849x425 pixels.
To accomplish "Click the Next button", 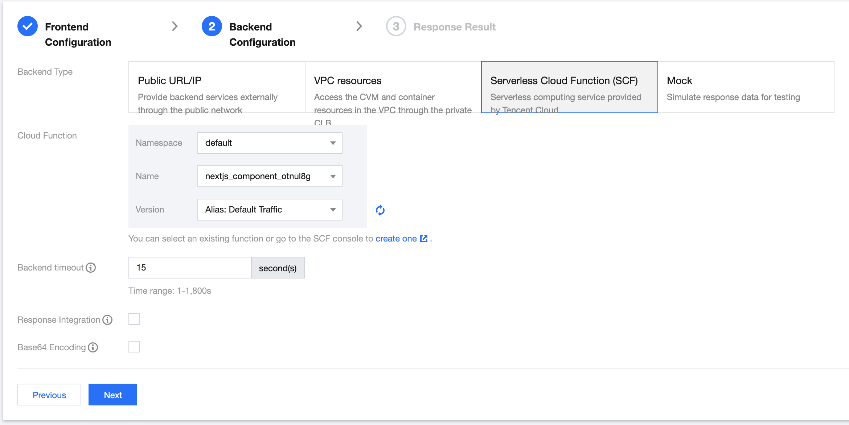I will [x=113, y=395].
